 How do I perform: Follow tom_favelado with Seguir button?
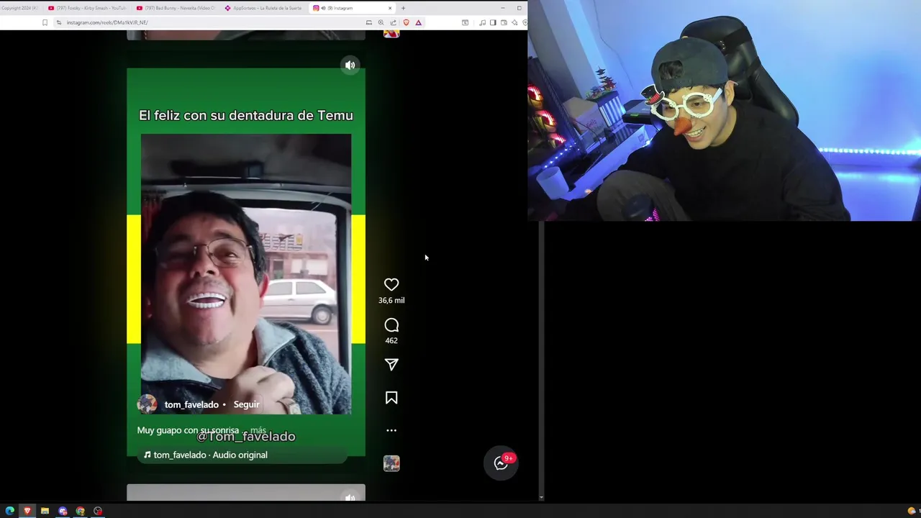coord(246,404)
